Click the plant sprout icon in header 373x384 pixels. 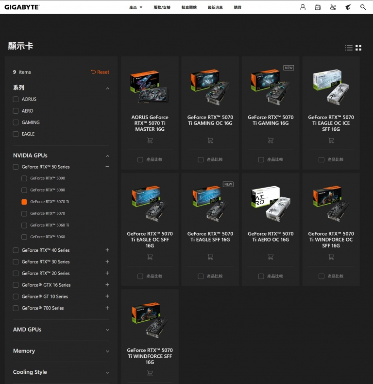pos(333,7)
